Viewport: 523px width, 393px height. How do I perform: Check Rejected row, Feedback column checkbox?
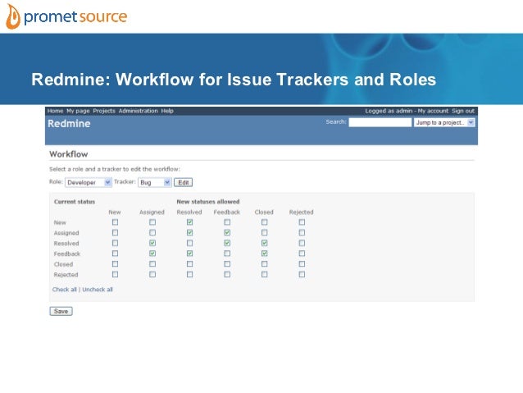(227, 274)
